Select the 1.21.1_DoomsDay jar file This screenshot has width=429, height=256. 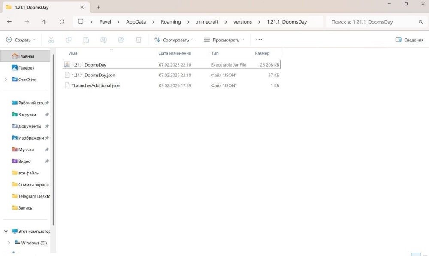[172, 64]
